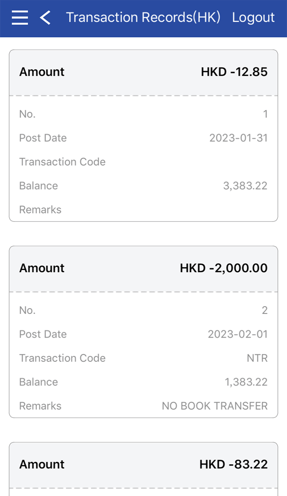287x496 pixels.
Task: Click the Logout button
Action: pyautogui.click(x=253, y=18)
